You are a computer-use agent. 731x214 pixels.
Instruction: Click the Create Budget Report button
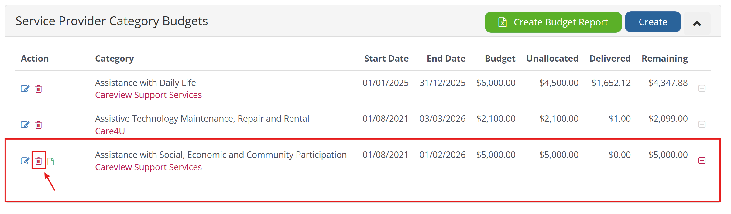pyautogui.click(x=560, y=22)
